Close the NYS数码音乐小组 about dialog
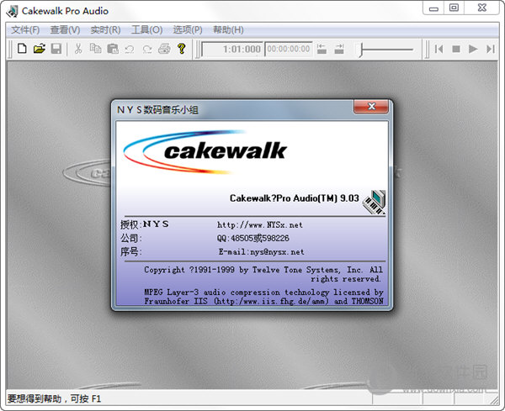Screen dimensions: 505x411 coord(371,107)
